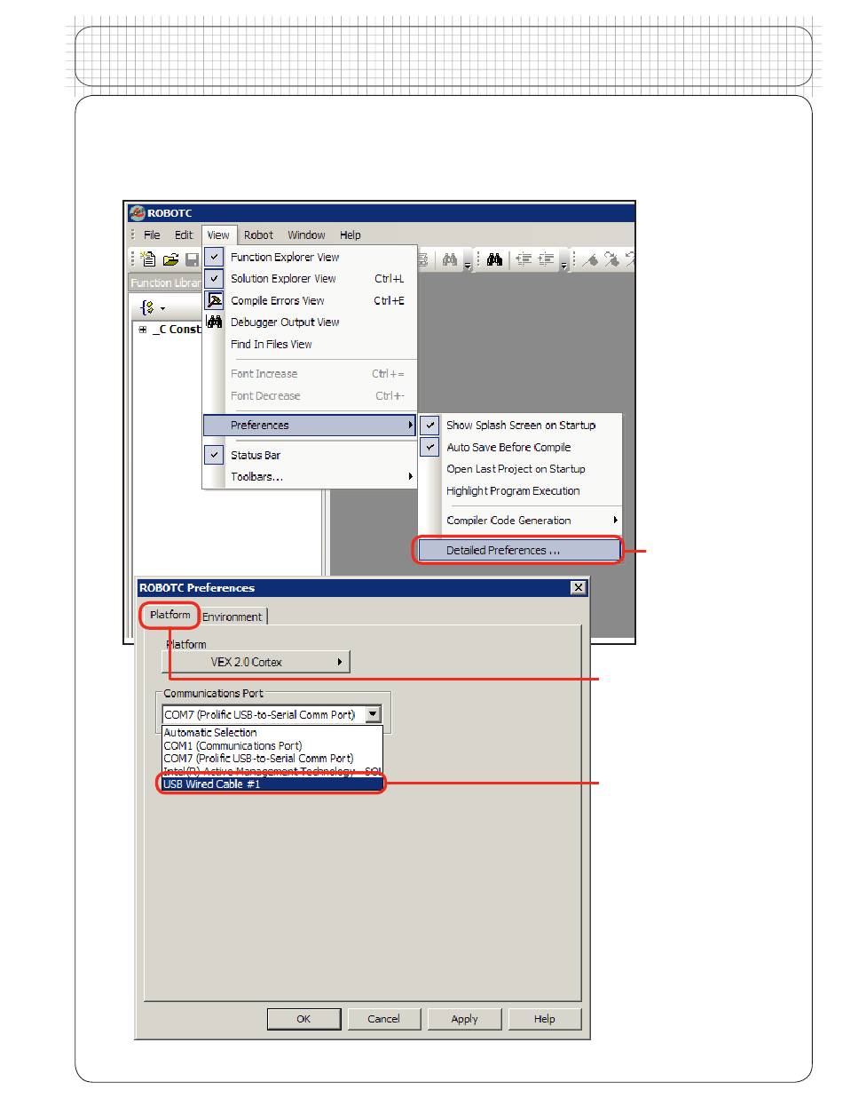The width and height of the screenshot is (843, 1114).
Task: Click the New File toolbar icon
Action: click(150, 259)
